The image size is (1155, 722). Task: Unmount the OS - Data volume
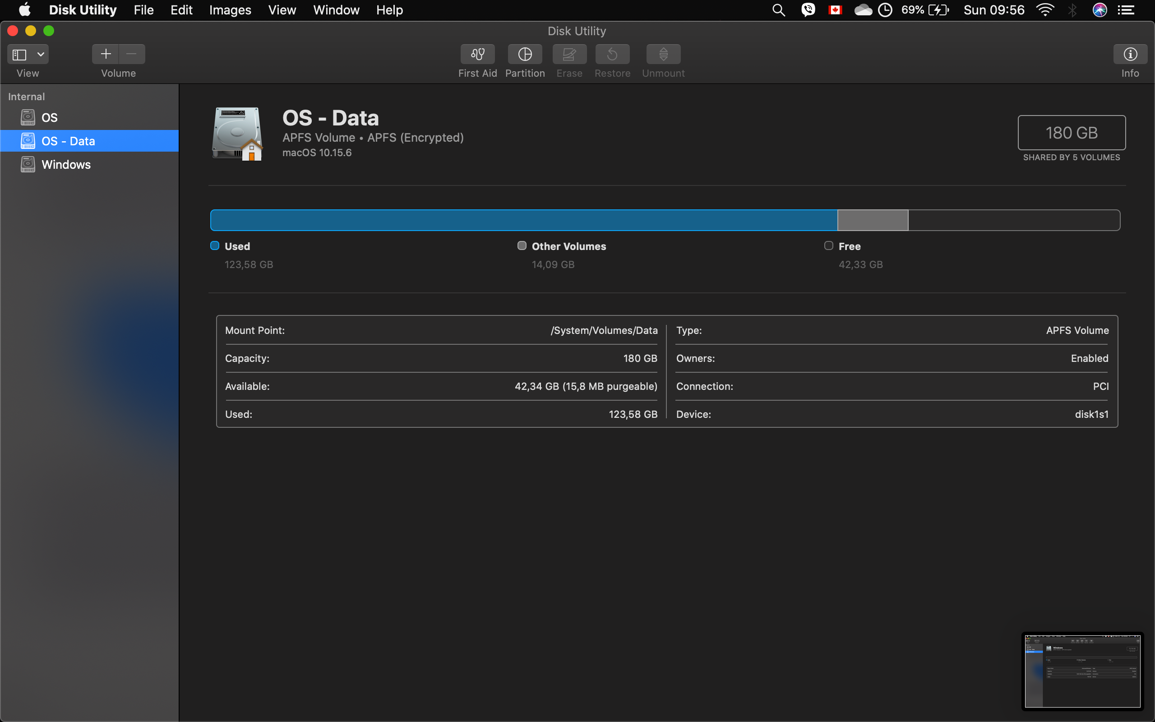click(x=663, y=54)
